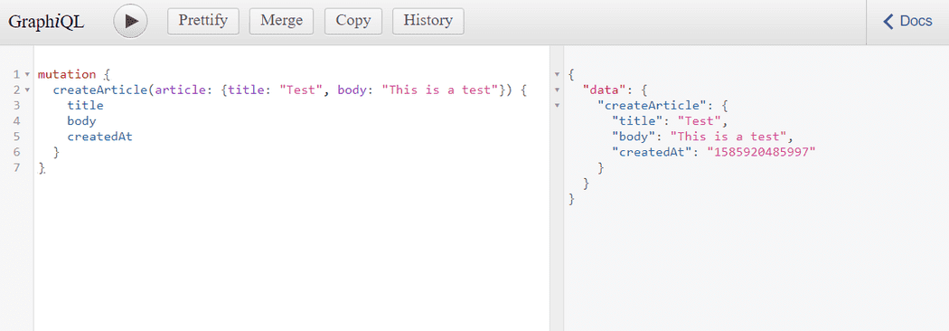Viewport: 949px width, 331px height.
Task: Collapse the "data" fold arrow in results
Action: (x=557, y=90)
